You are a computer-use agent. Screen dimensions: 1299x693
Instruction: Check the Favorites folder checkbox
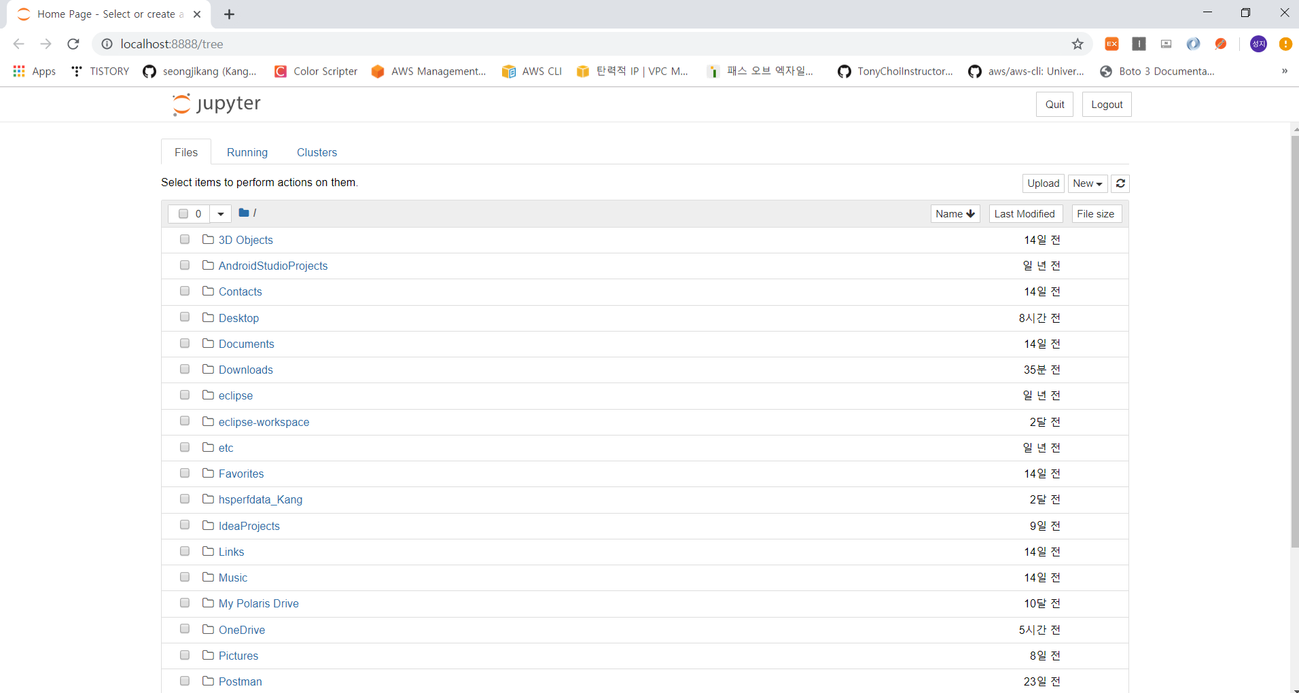[185, 473]
